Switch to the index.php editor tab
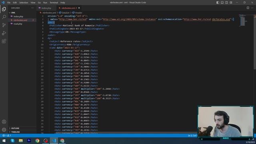Screen dimensions: 256x144 46,8
